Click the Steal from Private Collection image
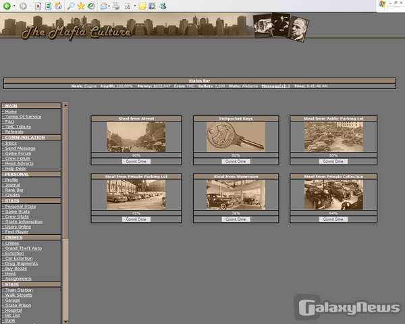The image size is (405, 324). [333, 195]
